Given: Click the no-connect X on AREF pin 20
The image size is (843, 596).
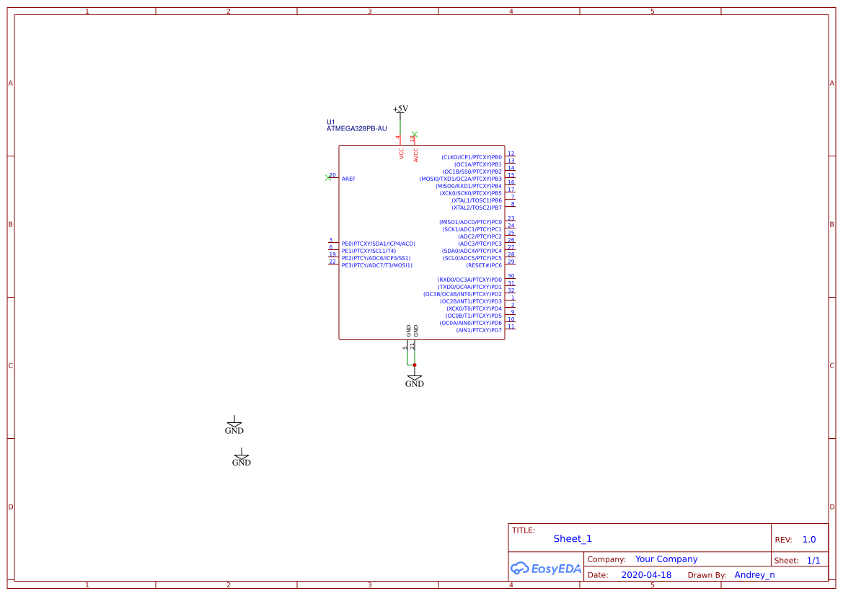Looking at the screenshot, I should coord(329,177).
